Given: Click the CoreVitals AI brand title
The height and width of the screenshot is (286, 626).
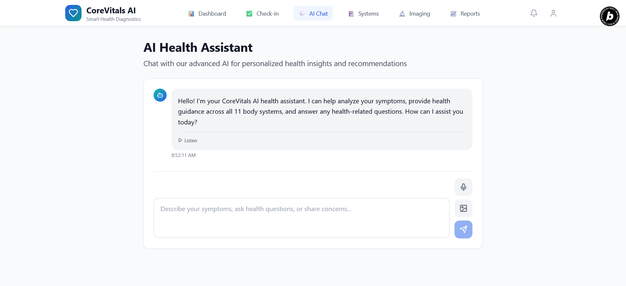Looking at the screenshot, I should pos(111,10).
